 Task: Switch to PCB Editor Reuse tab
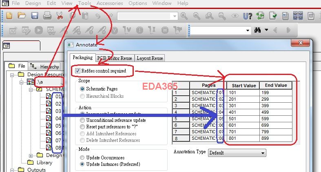(x=115, y=58)
